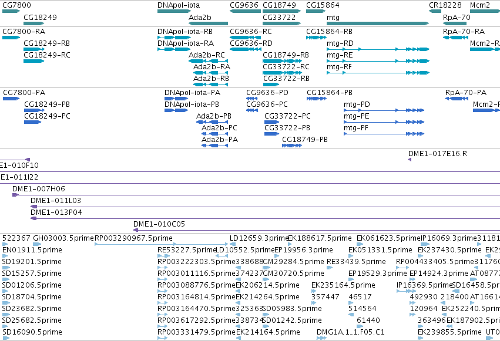Click the CG7800 gene feature
Image resolution: width=500 pixels, height=341 pixels.
(11, 11)
